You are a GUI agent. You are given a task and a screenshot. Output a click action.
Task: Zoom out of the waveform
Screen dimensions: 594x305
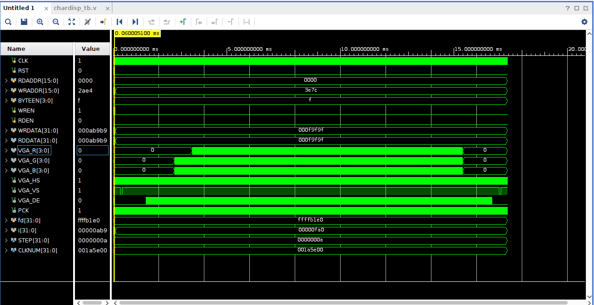pyautogui.click(x=56, y=22)
